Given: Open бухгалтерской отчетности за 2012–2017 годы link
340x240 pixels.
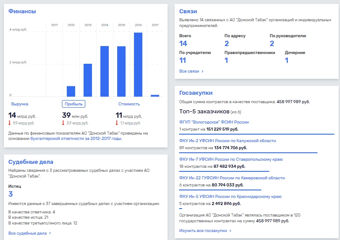Looking at the screenshot, I should tap(76, 139).
